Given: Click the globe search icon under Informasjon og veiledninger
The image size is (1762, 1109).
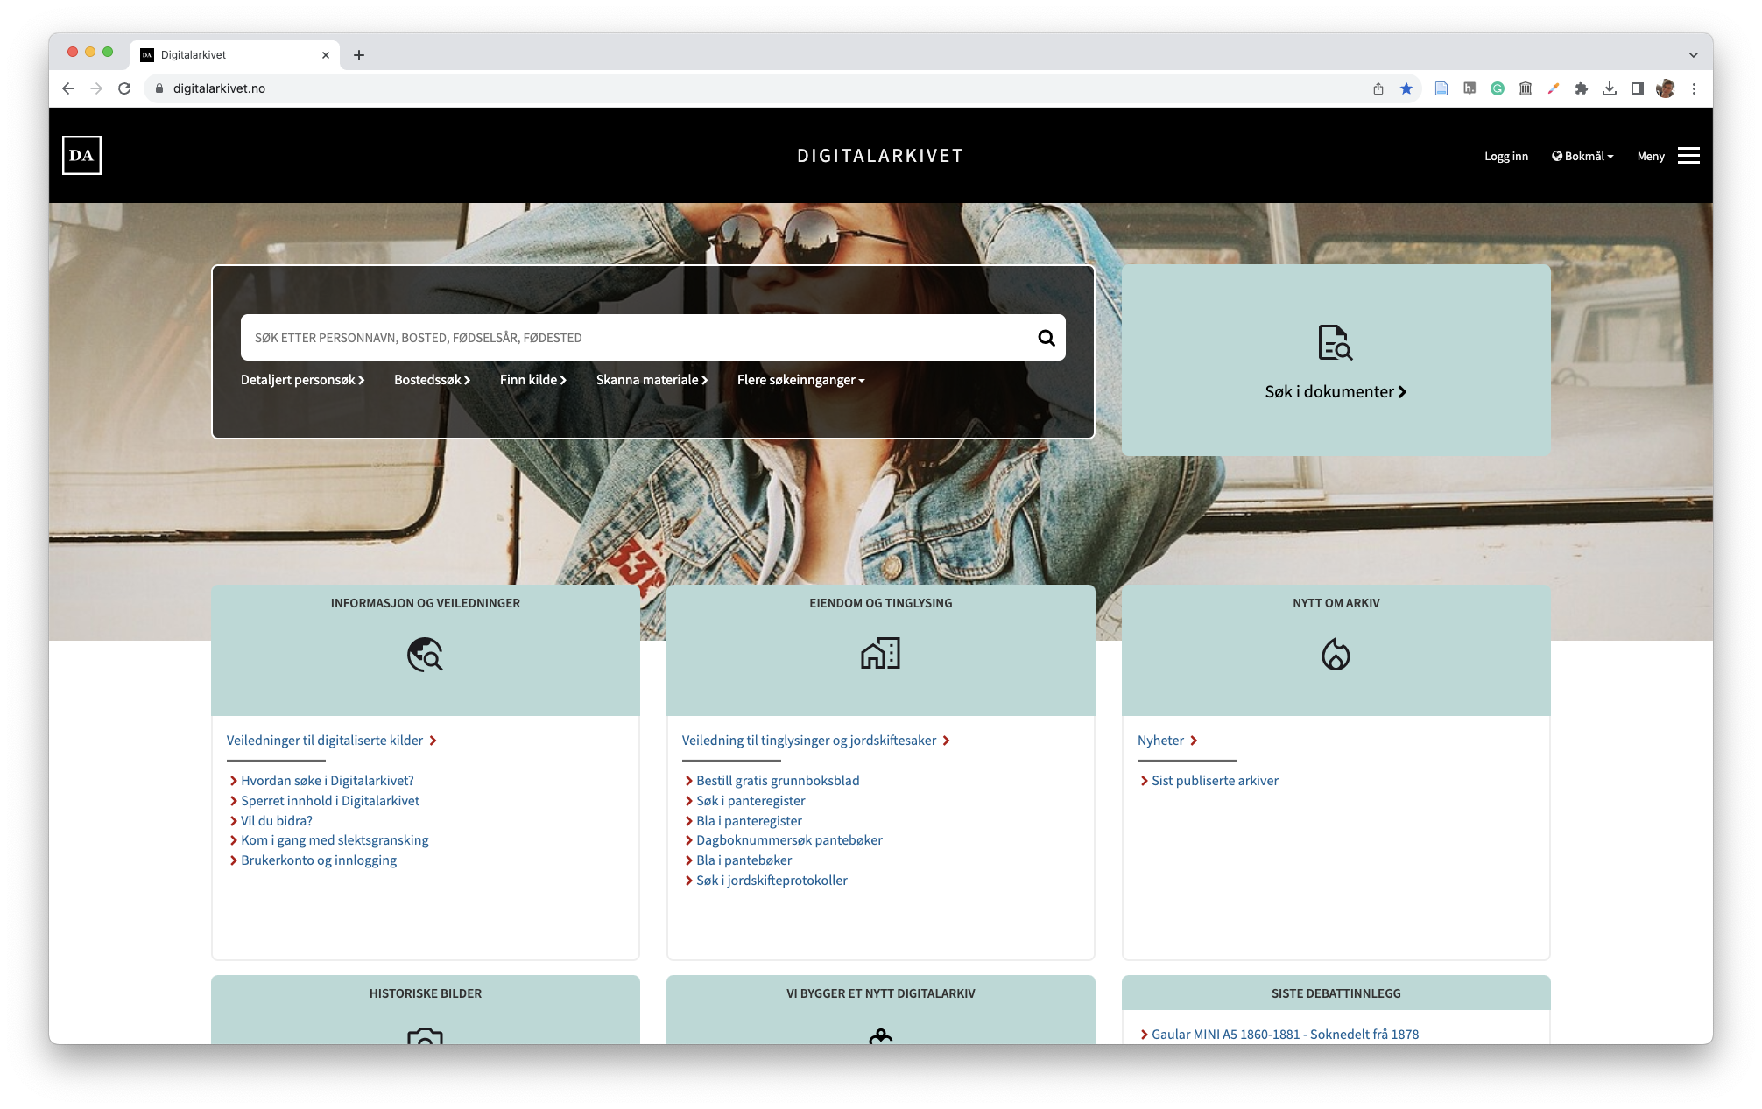Looking at the screenshot, I should (x=425, y=655).
